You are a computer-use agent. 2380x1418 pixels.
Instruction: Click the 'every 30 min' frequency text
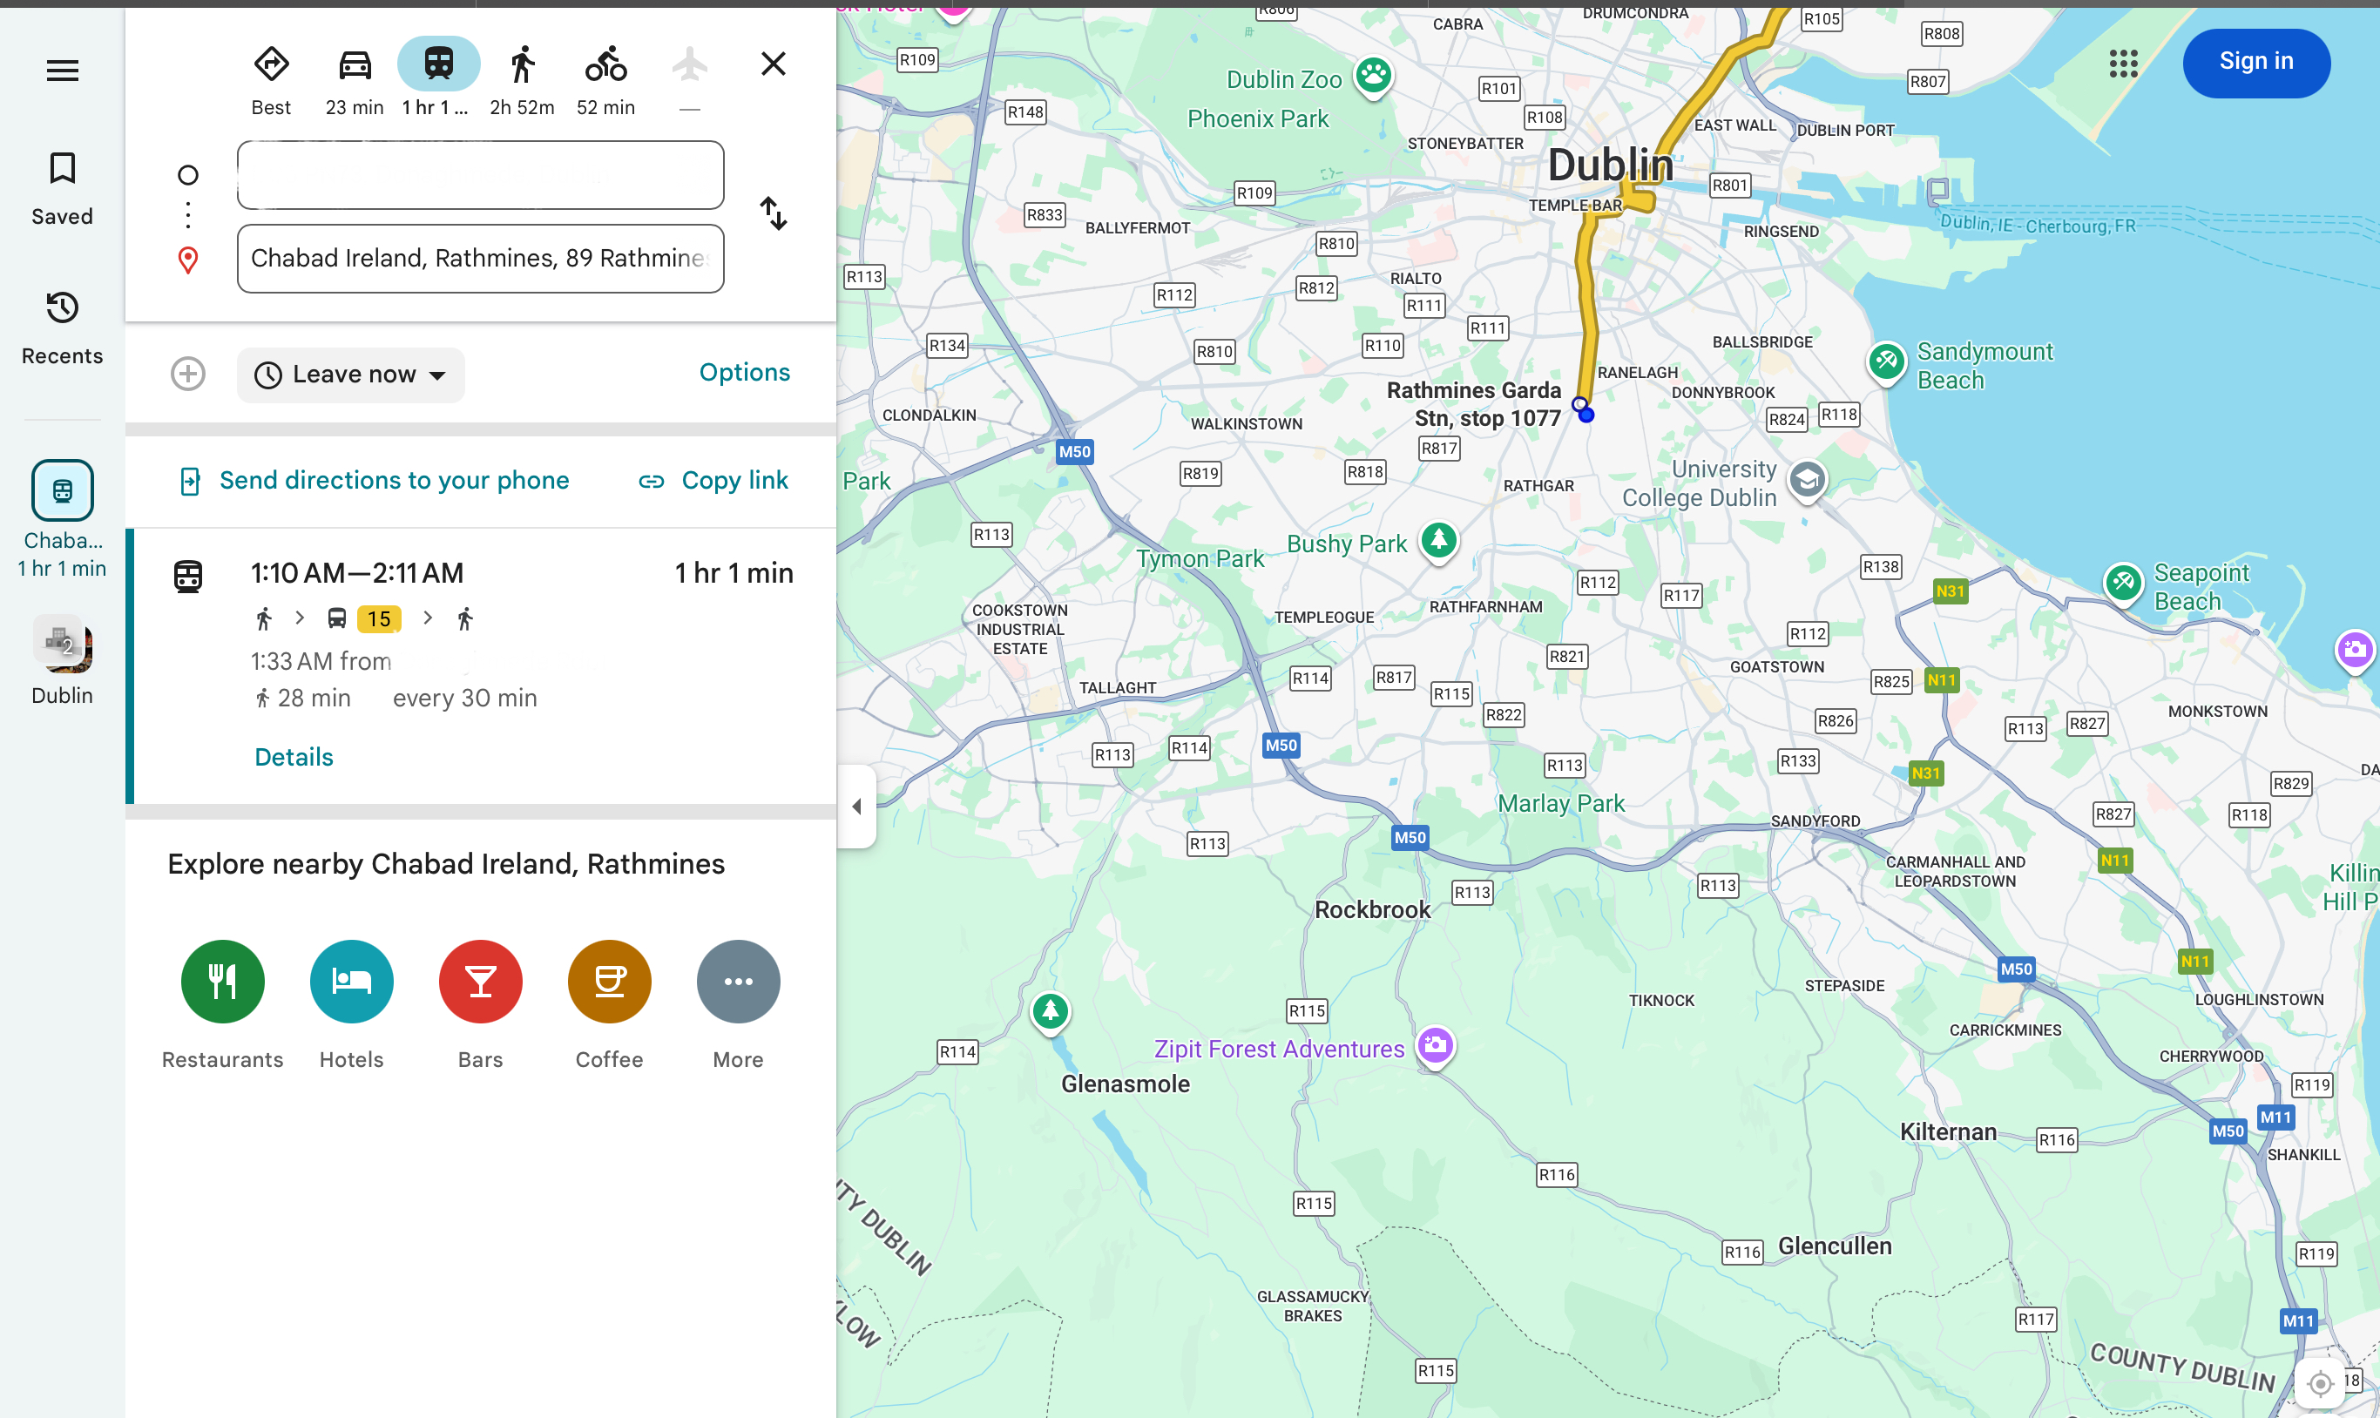tap(465, 699)
